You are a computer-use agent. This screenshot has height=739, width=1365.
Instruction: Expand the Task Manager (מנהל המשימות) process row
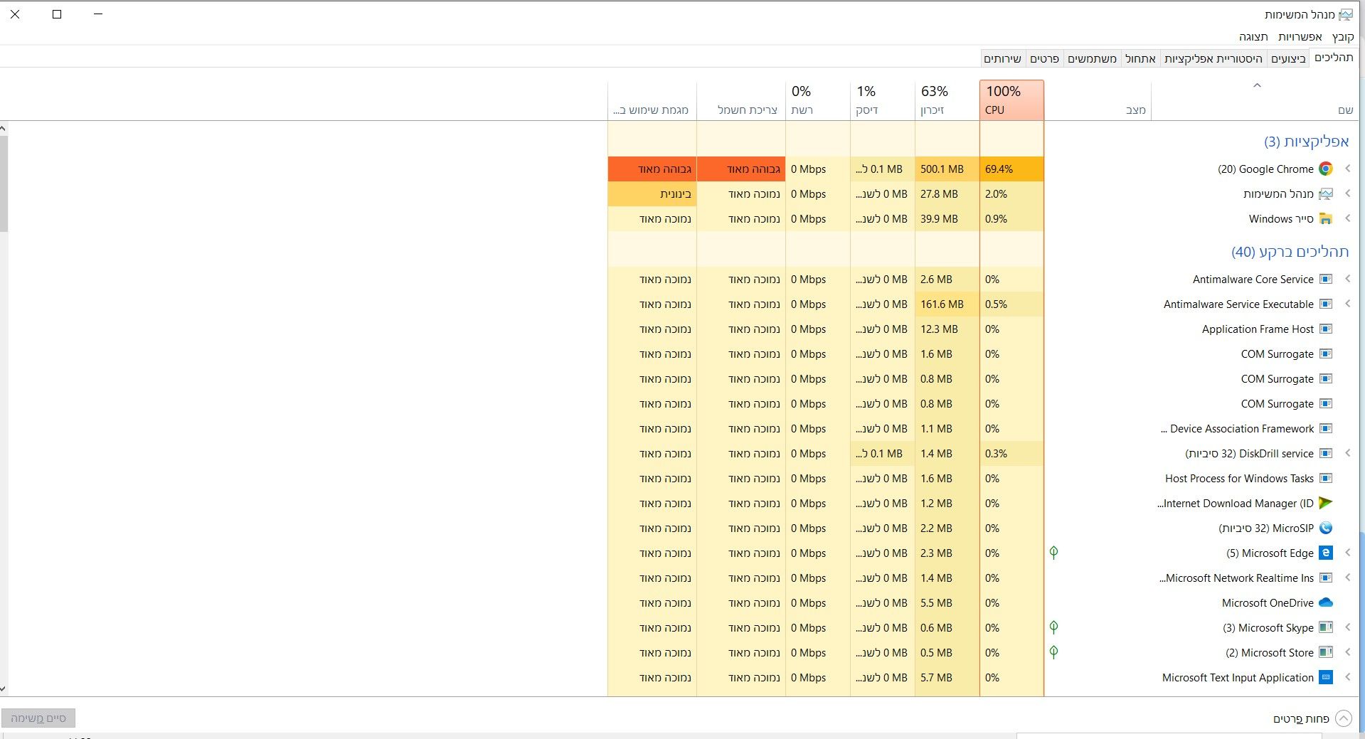(1347, 193)
